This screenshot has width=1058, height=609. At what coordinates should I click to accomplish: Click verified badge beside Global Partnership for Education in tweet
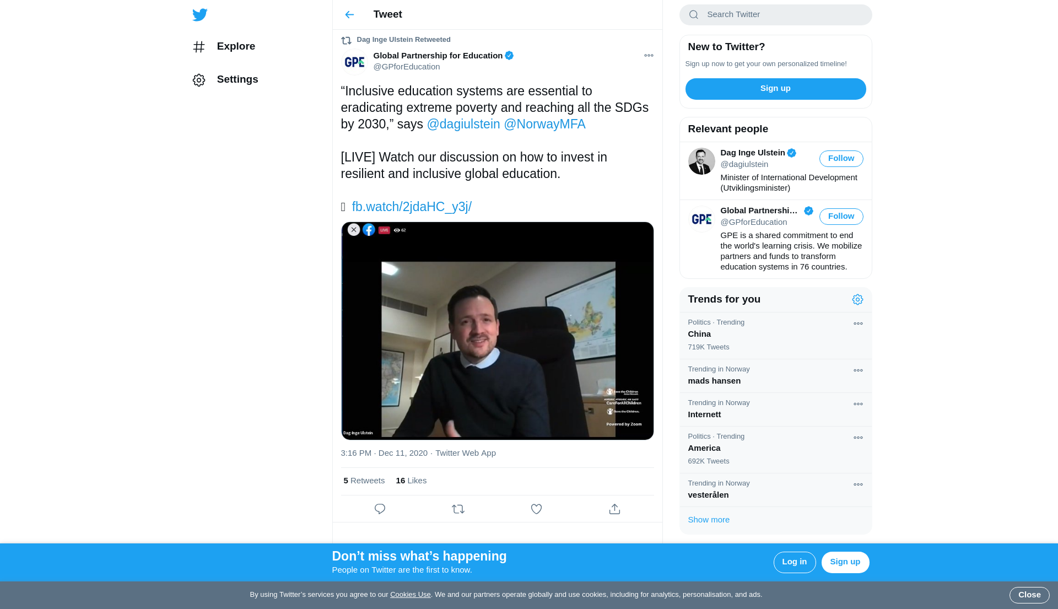pyautogui.click(x=509, y=56)
